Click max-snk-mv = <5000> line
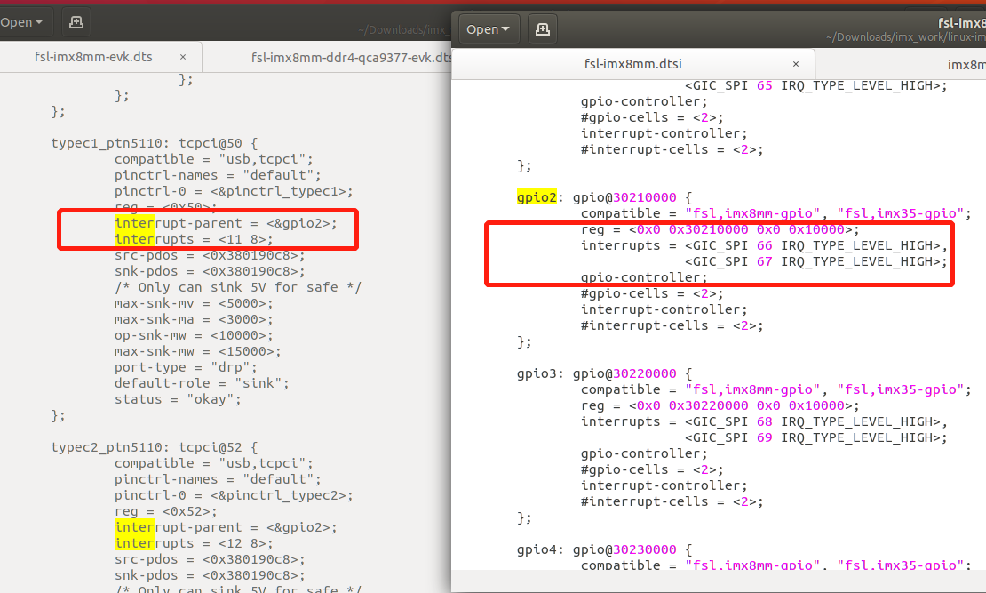Viewport: 986px width, 593px height. click(194, 303)
